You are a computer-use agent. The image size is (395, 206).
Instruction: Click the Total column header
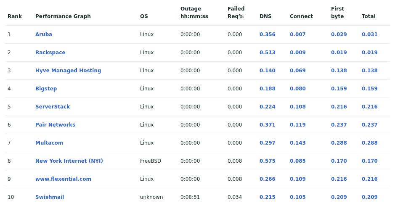[368, 16]
